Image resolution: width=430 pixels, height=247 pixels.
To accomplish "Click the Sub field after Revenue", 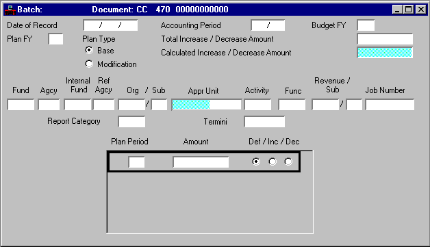I will [354, 105].
